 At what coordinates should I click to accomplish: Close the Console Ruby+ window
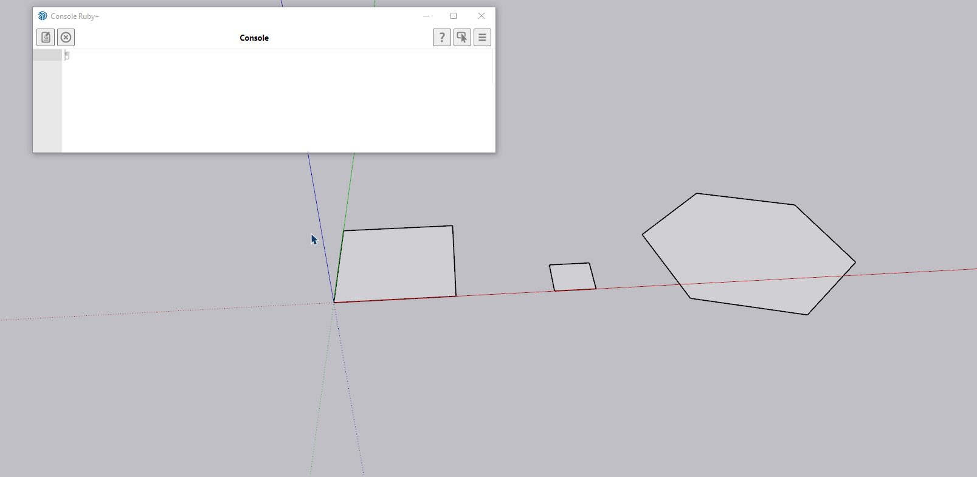click(x=482, y=16)
